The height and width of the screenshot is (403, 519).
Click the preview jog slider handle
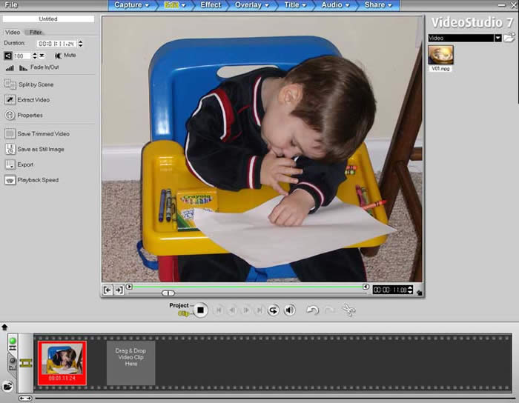pos(168,293)
